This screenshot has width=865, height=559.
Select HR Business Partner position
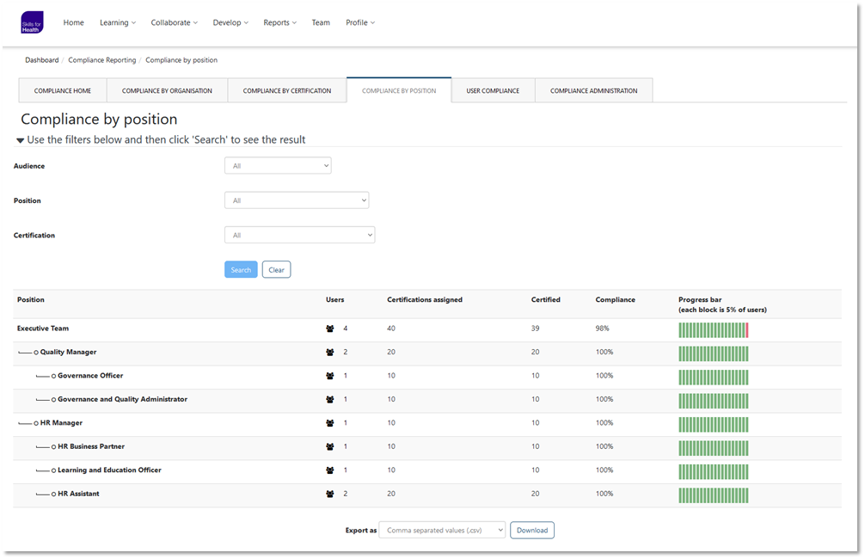pos(91,447)
